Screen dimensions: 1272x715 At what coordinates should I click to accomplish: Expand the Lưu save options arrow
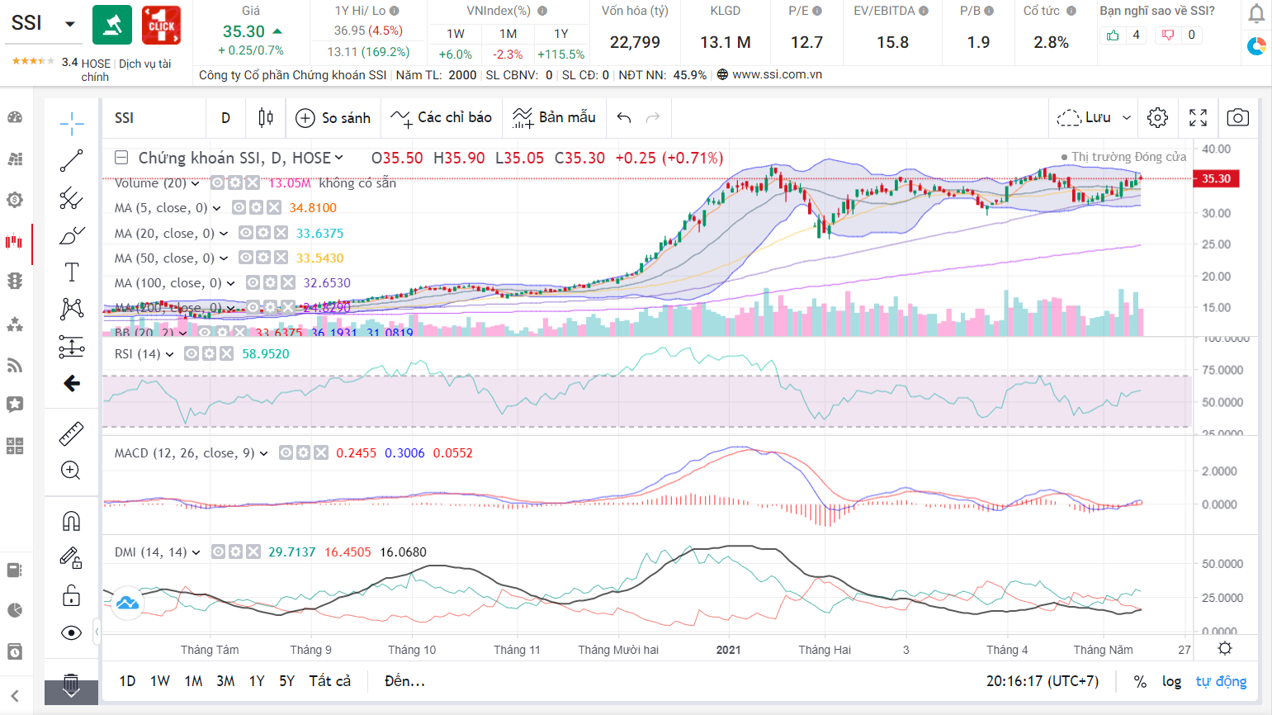point(1127,118)
